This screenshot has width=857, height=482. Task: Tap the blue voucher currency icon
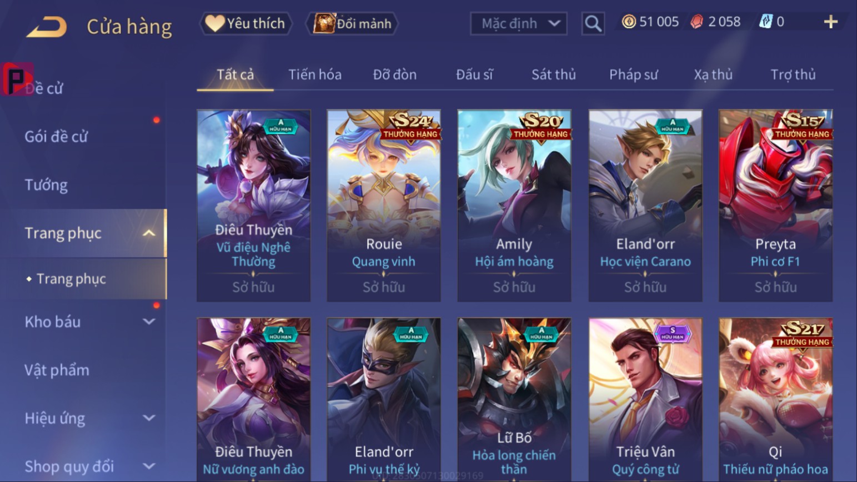tap(765, 22)
